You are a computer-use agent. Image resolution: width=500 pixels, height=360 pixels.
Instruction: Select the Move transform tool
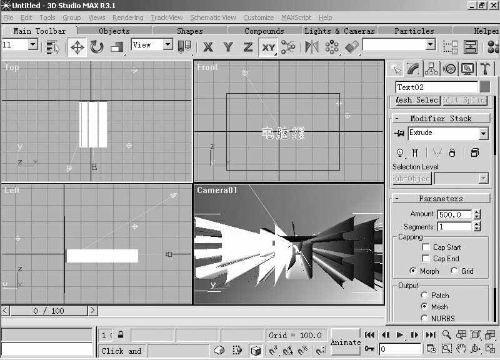[x=77, y=47]
